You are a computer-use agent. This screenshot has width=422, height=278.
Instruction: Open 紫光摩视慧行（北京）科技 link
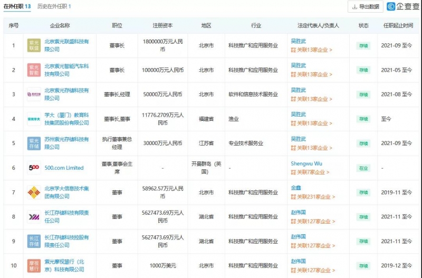click(64, 265)
